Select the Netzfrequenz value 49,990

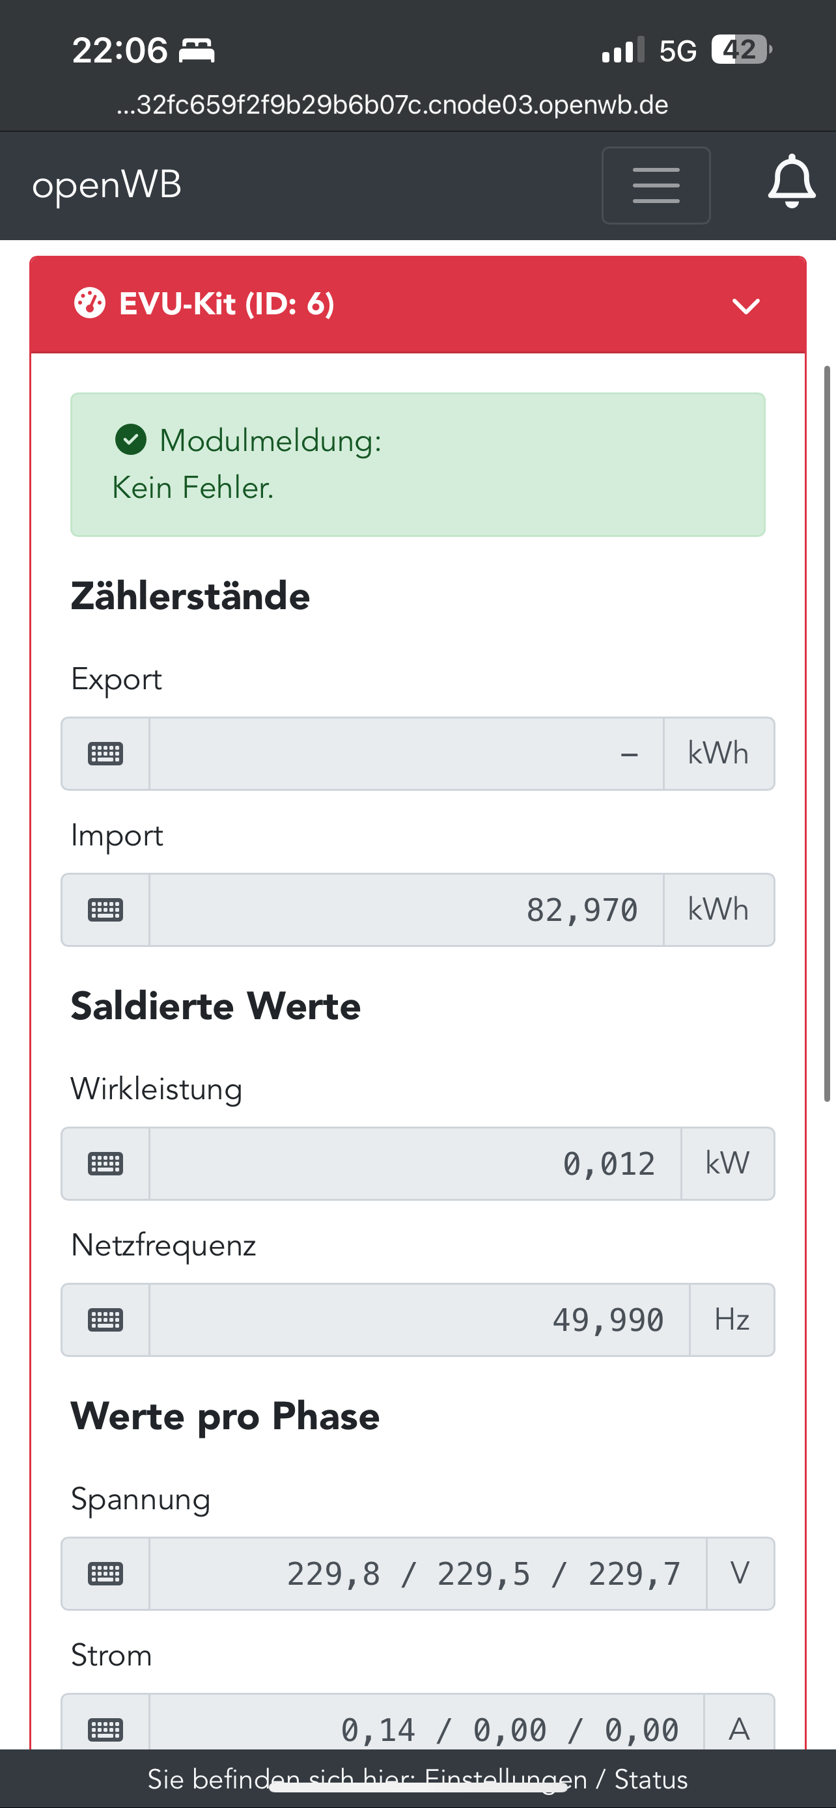[419, 1321]
